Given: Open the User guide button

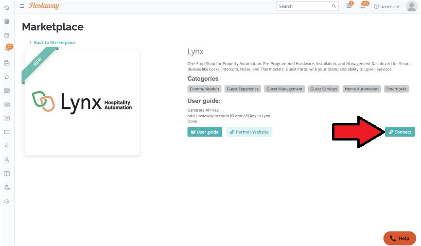Looking at the screenshot, I should click(x=205, y=132).
